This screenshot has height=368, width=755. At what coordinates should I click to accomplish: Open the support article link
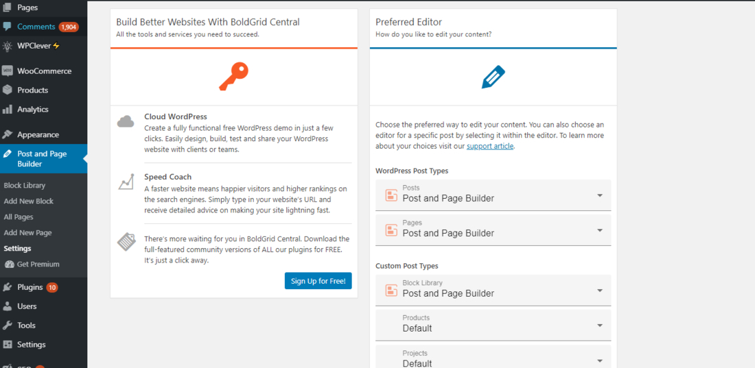pyautogui.click(x=490, y=146)
